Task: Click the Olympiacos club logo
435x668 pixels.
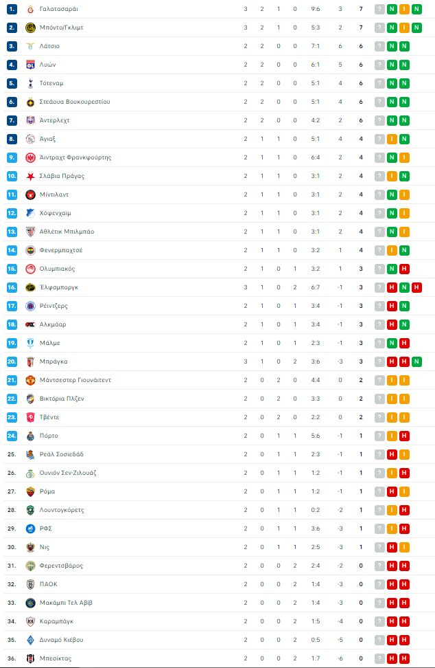Action: [x=30, y=269]
